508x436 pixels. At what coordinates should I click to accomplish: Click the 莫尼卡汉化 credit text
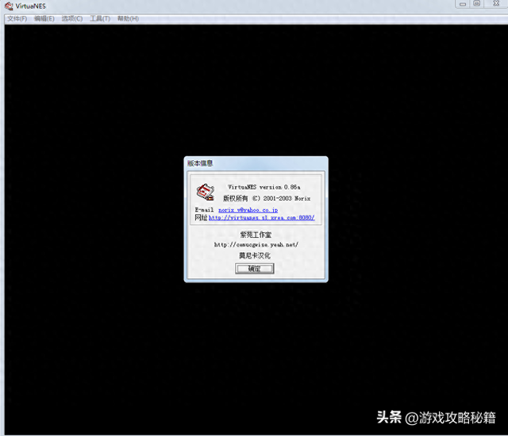pos(255,255)
